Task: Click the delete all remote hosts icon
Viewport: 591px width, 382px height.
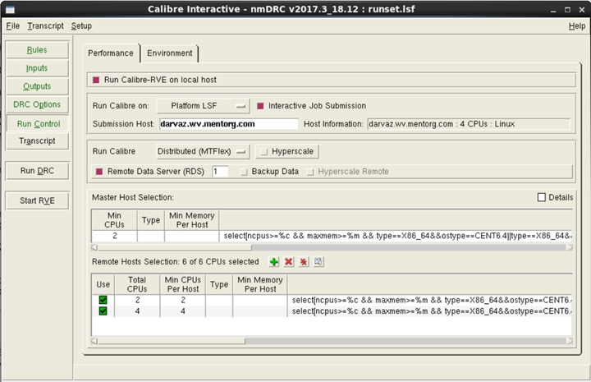Action: pyautogui.click(x=304, y=262)
